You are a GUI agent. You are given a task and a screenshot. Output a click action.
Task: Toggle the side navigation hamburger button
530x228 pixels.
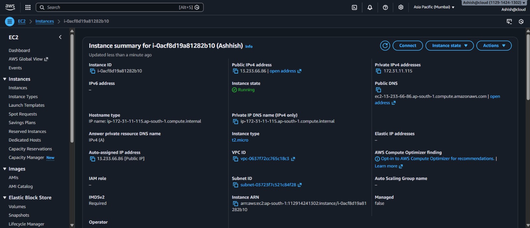pos(10,22)
